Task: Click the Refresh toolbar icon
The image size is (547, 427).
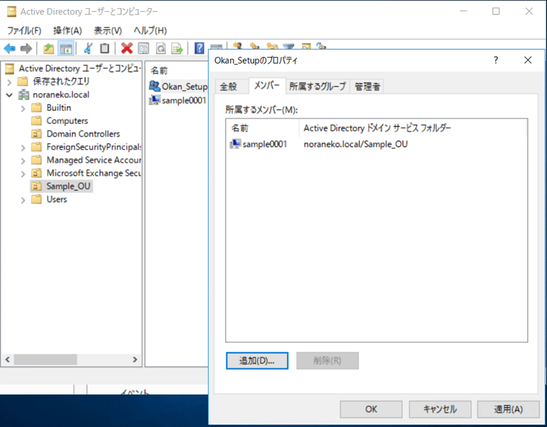Action: [x=160, y=48]
